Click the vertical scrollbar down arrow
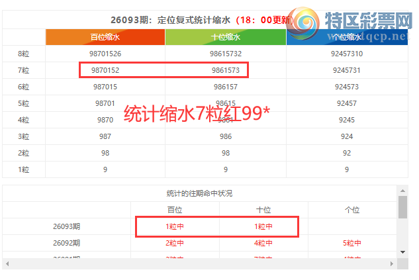 [402, 252]
